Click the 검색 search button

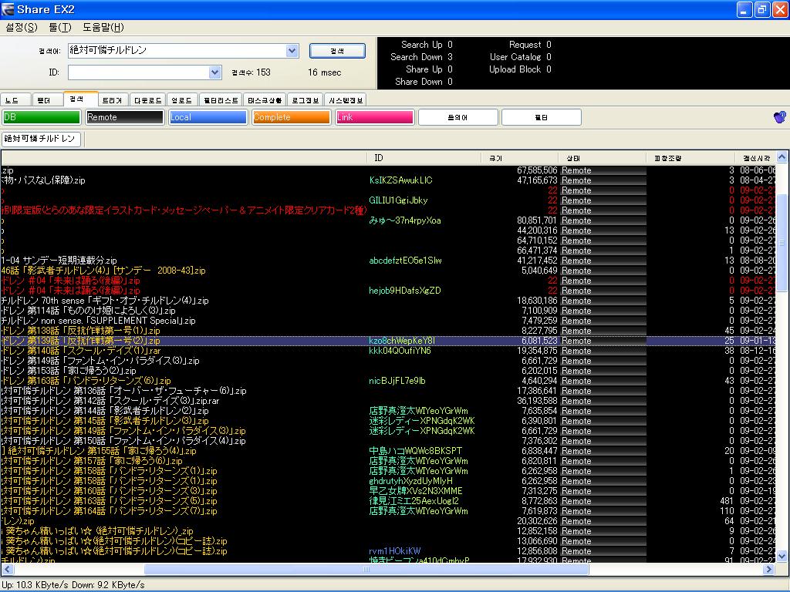point(337,51)
